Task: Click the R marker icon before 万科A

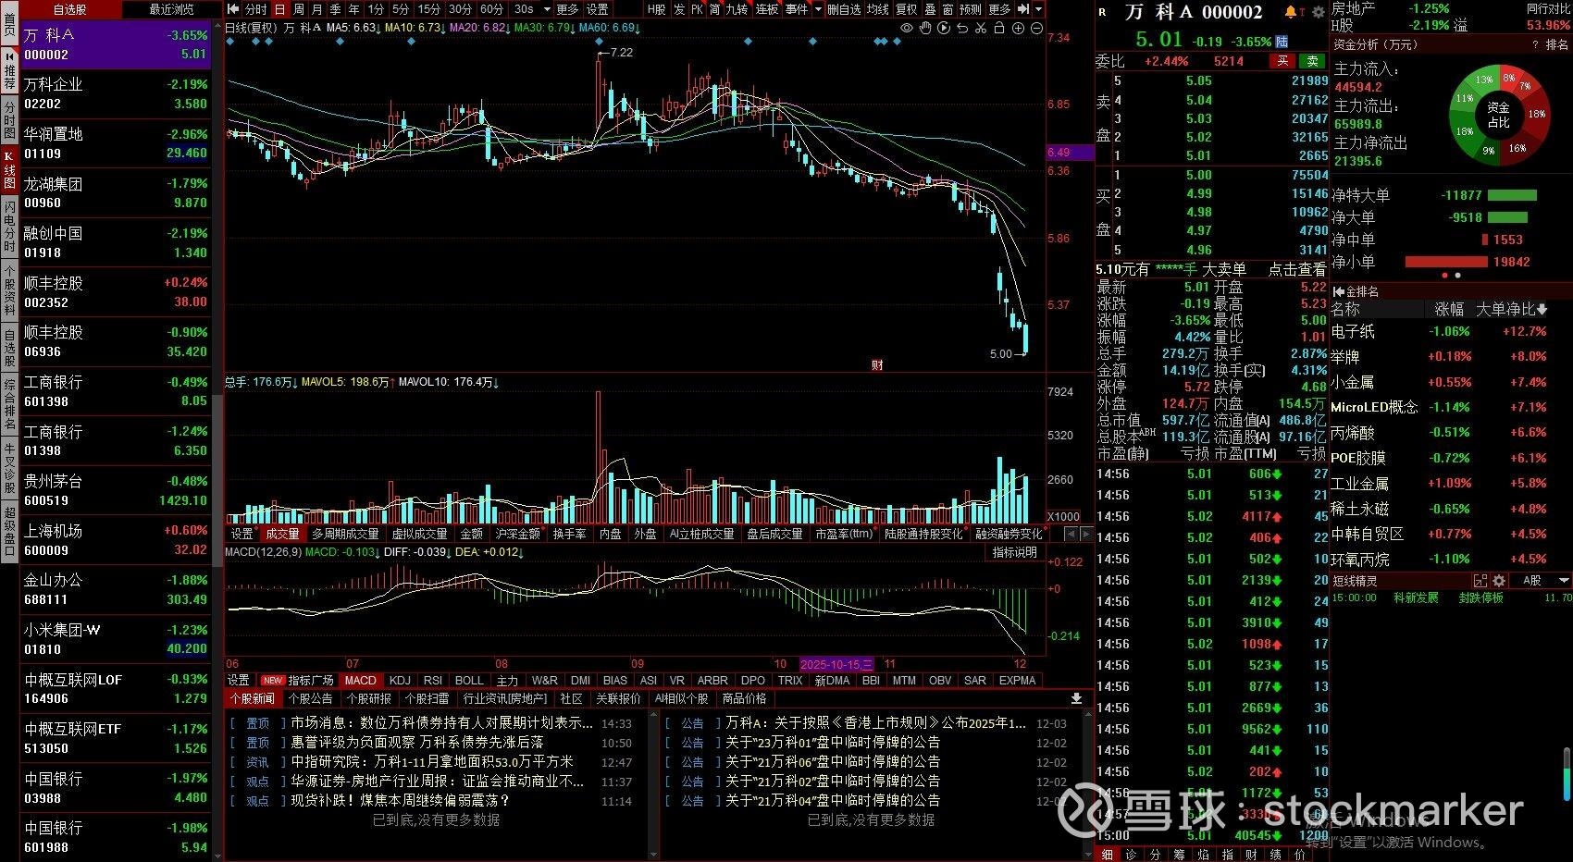Action: click(x=1102, y=12)
